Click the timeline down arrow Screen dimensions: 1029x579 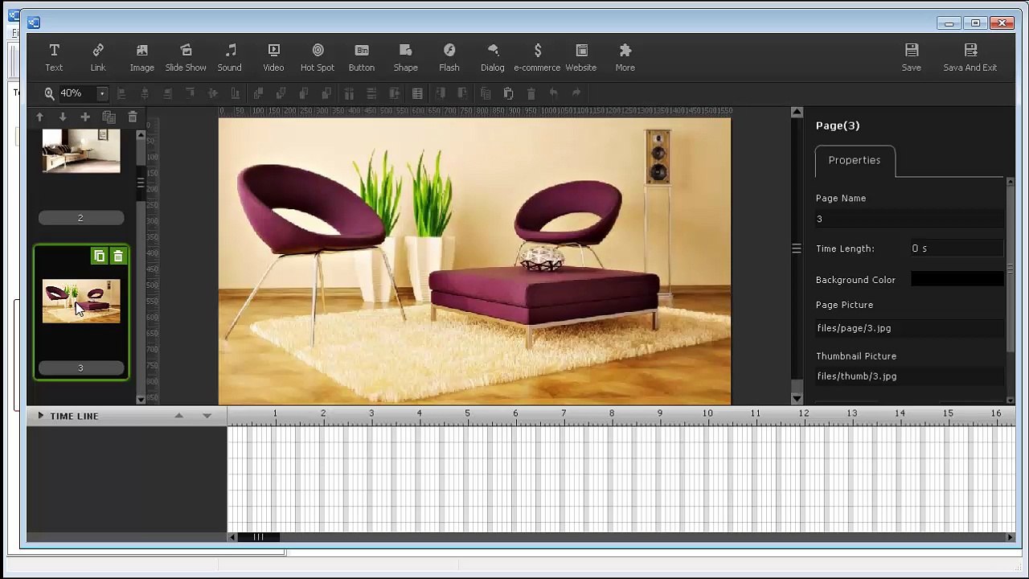tap(207, 416)
